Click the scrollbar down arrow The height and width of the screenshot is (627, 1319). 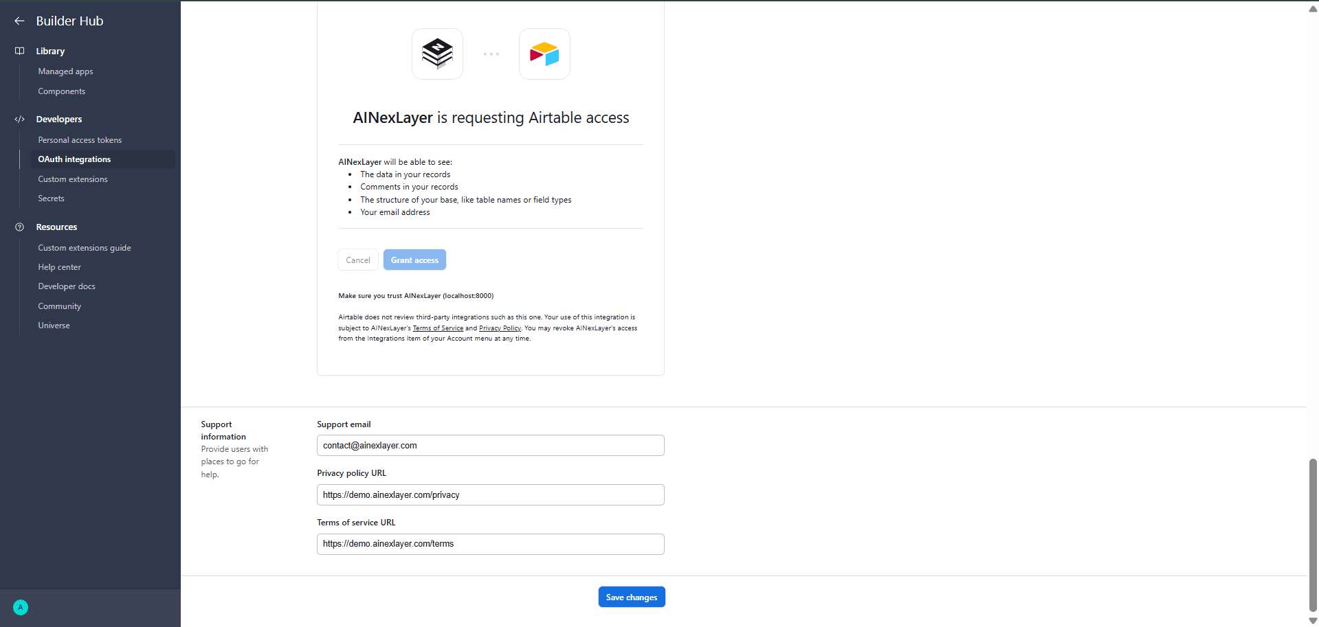1311,619
